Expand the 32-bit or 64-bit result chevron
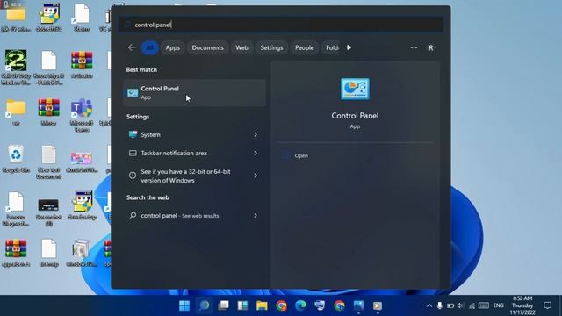The height and width of the screenshot is (316, 562). (256, 176)
